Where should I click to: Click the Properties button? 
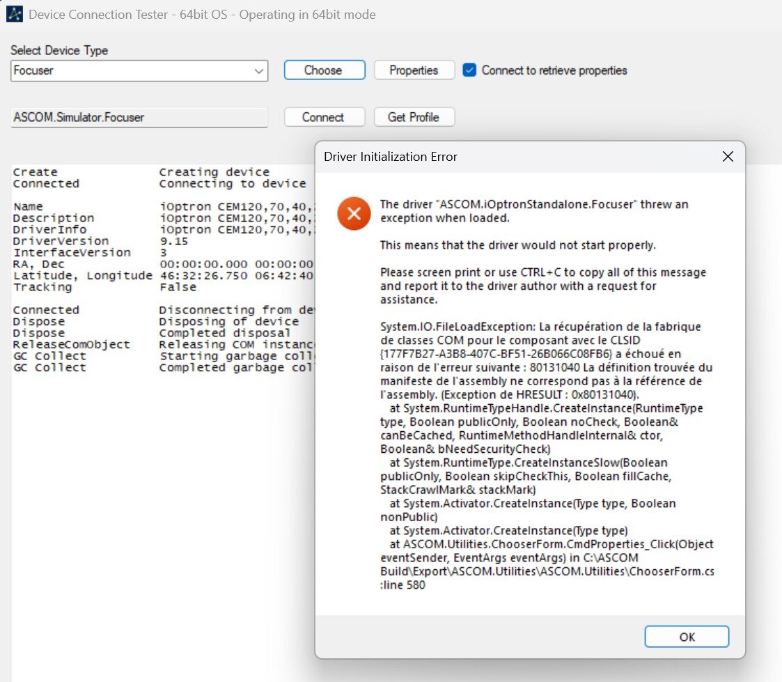414,70
